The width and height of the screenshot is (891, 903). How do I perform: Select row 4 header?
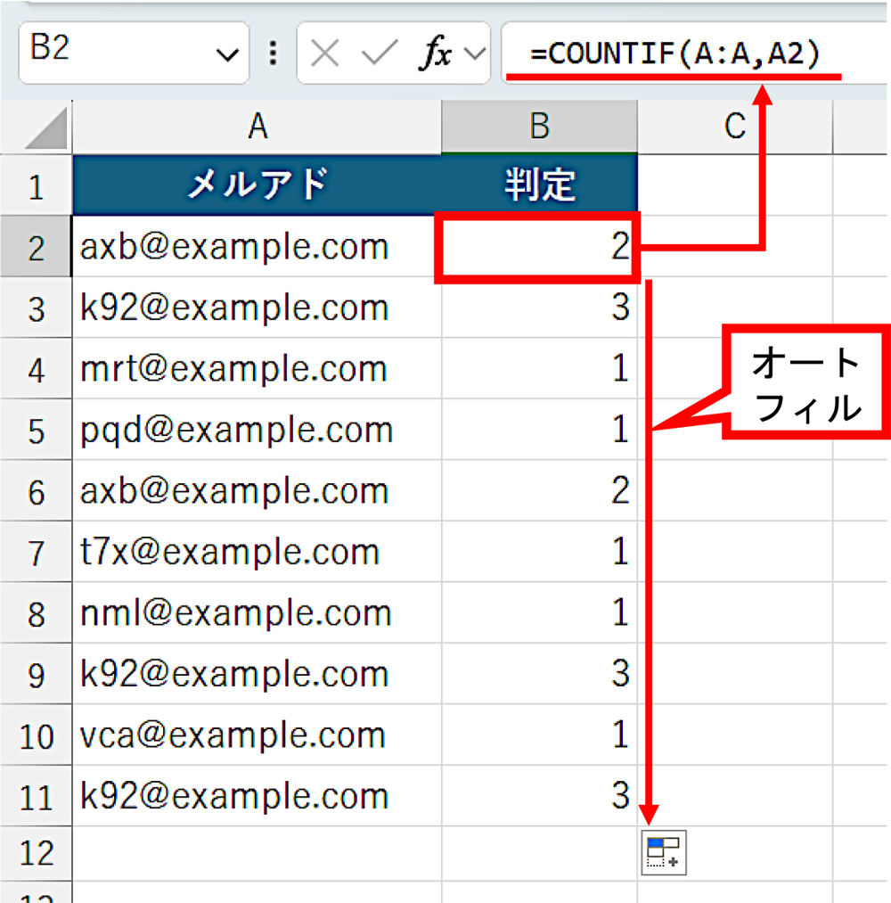(36, 368)
